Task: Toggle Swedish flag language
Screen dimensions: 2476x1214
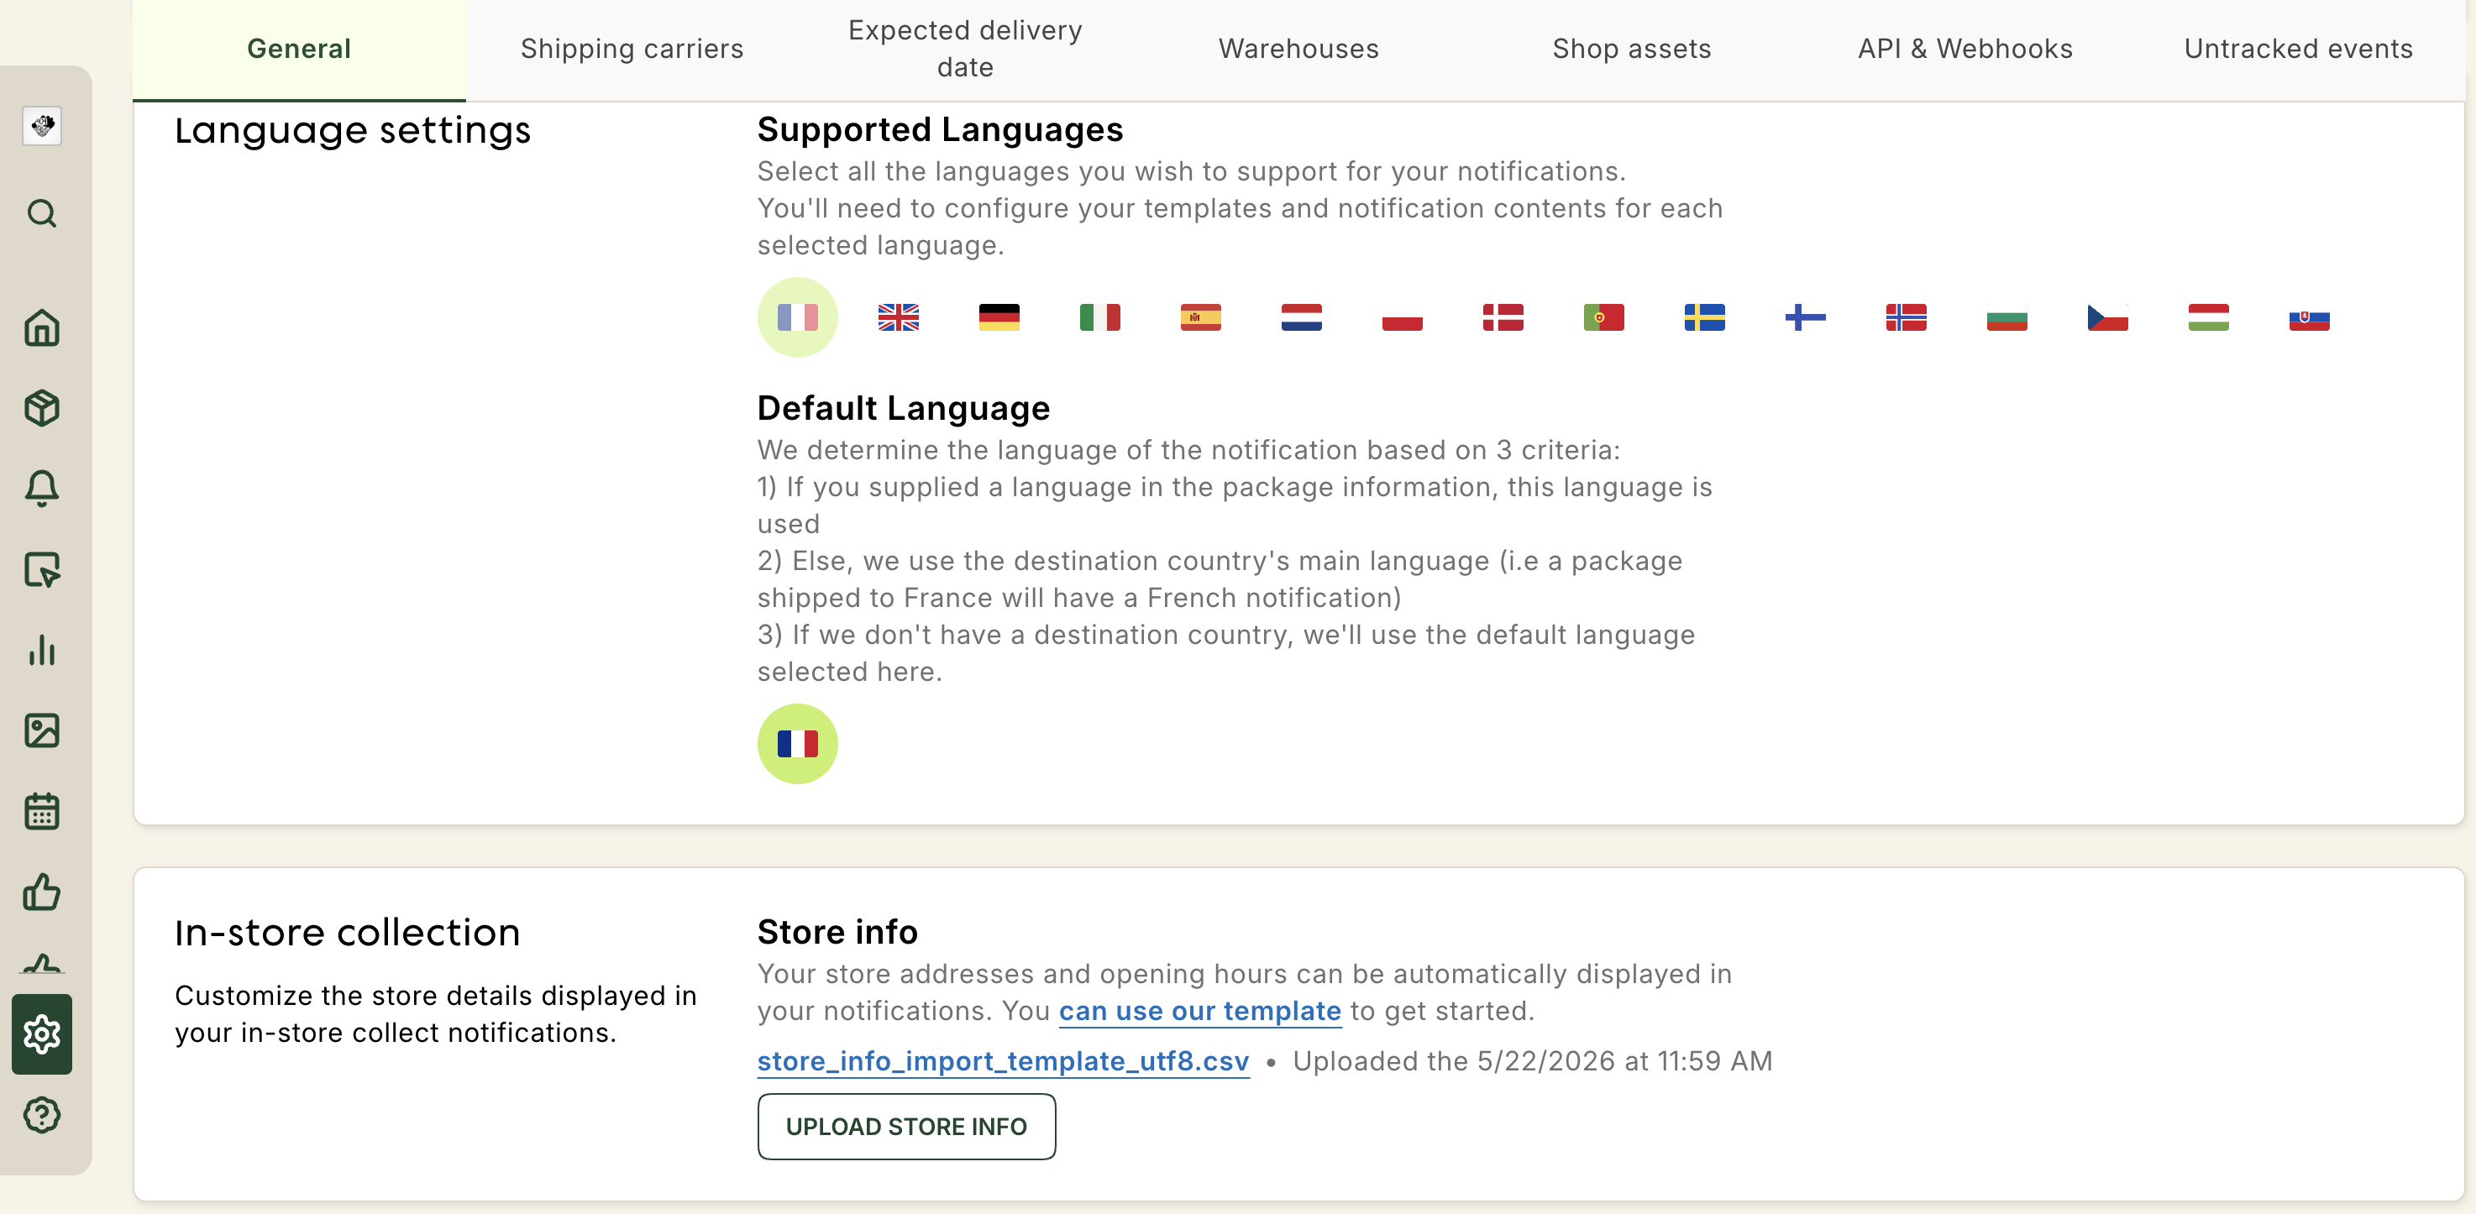Action: coord(1704,317)
